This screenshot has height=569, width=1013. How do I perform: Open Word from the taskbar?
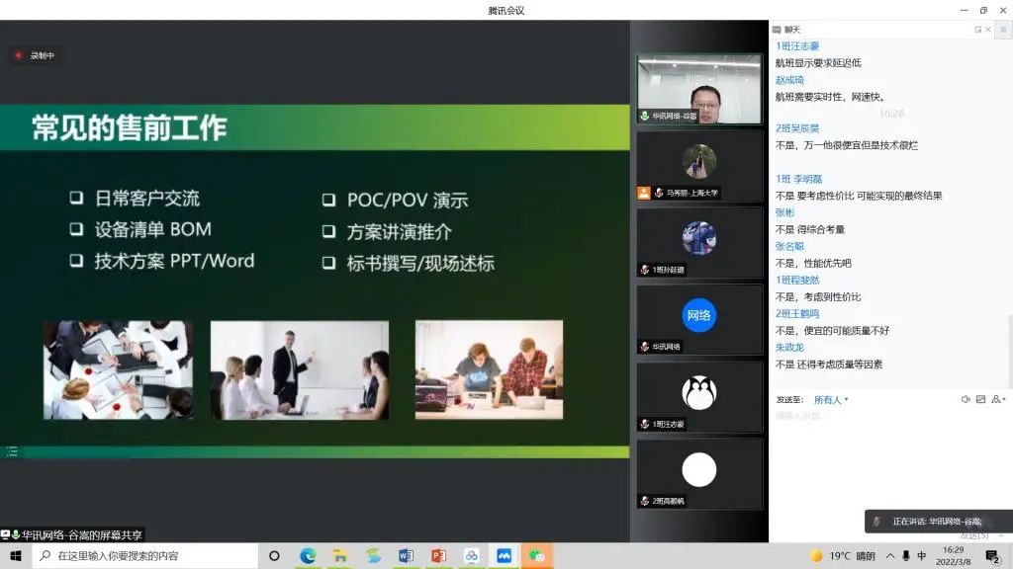[x=405, y=556]
